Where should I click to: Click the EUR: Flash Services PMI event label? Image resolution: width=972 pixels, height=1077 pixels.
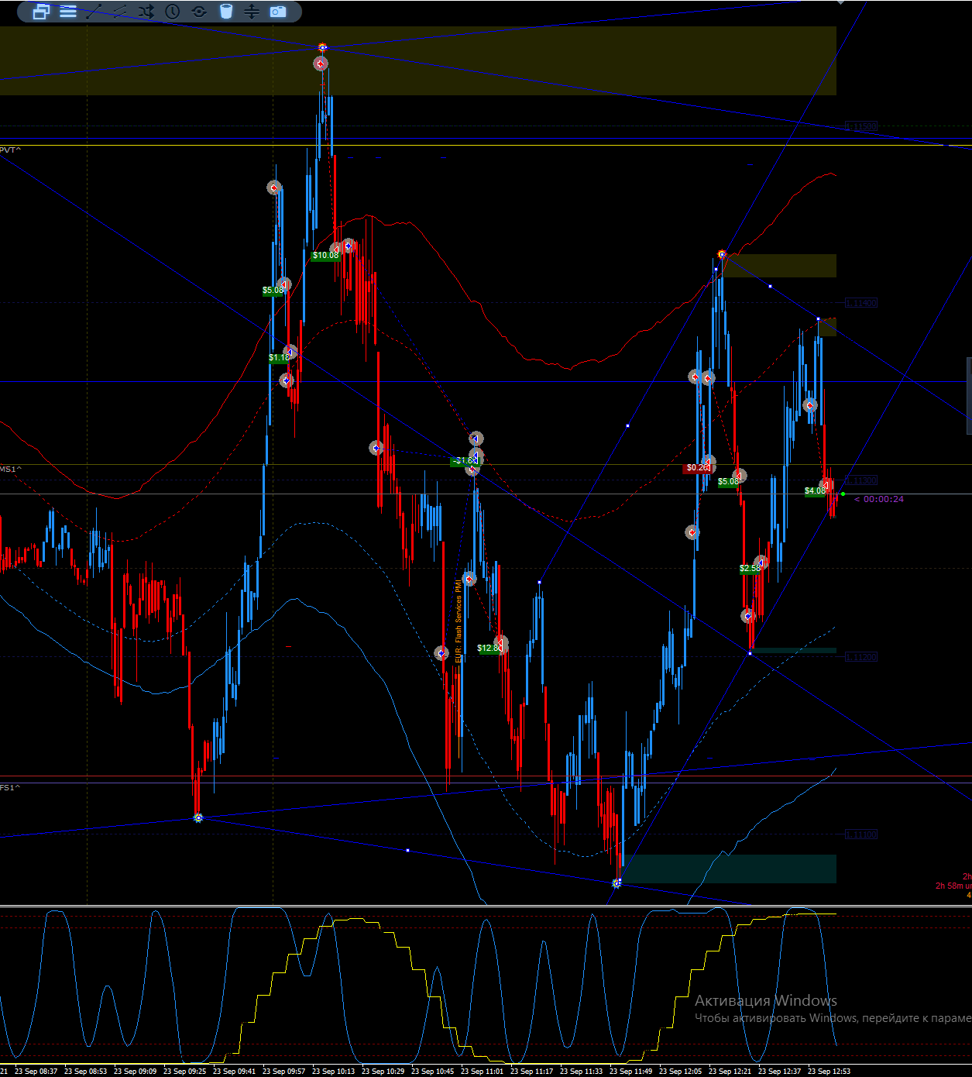click(x=459, y=621)
